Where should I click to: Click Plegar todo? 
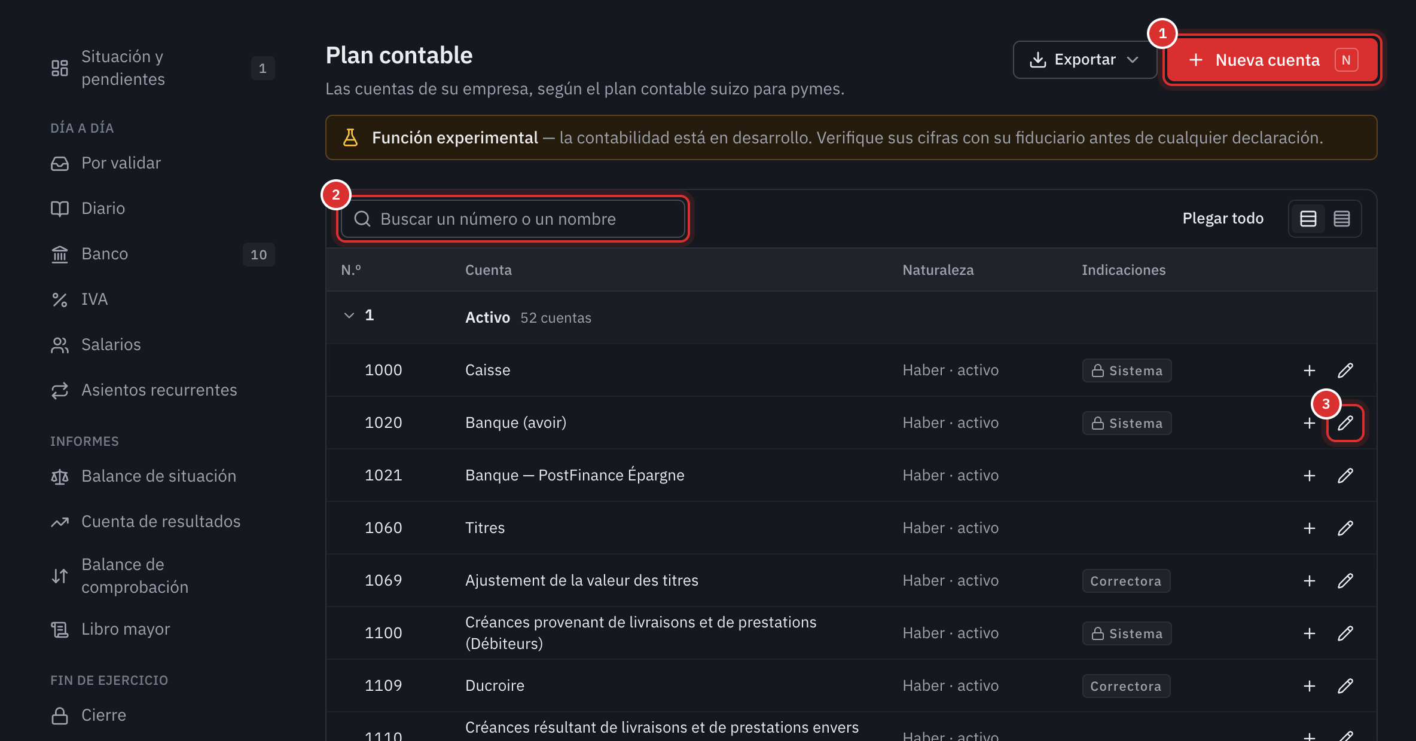[1223, 219]
